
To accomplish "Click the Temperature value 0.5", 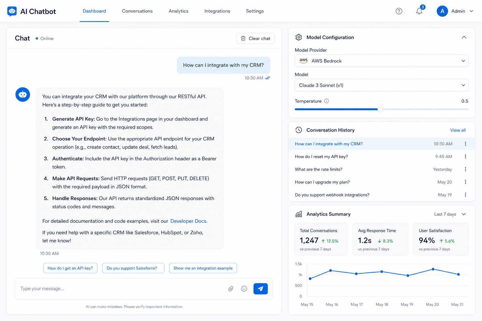I will point(465,101).
